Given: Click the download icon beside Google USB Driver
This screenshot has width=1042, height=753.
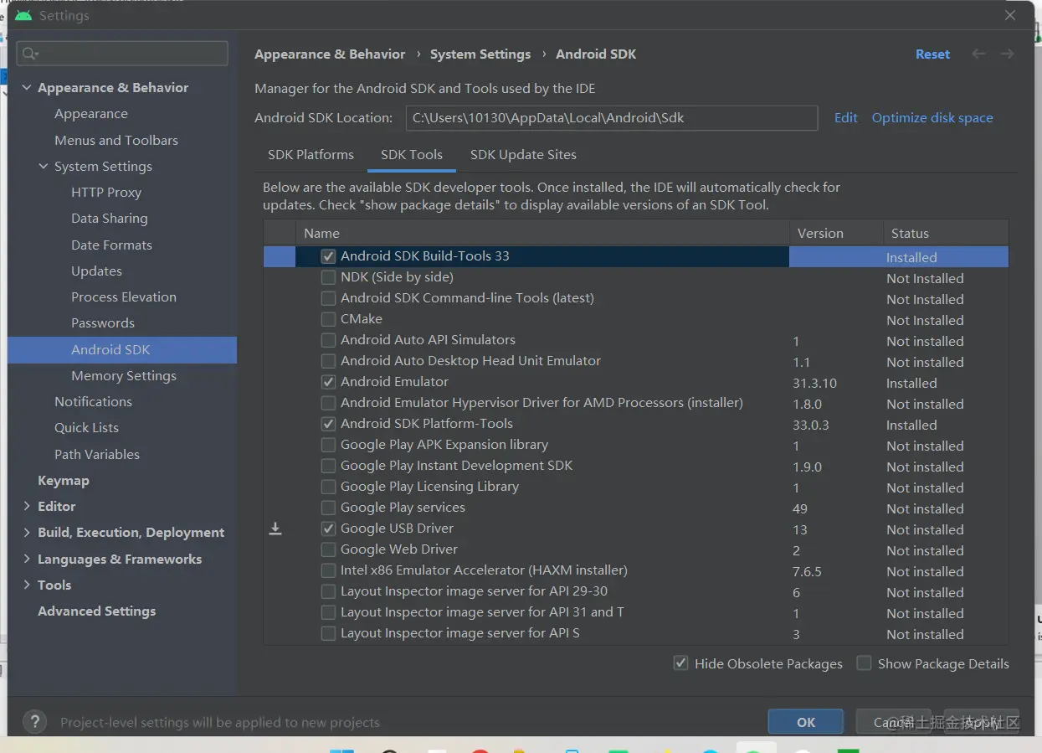Looking at the screenshot, I should click(275, 529).
